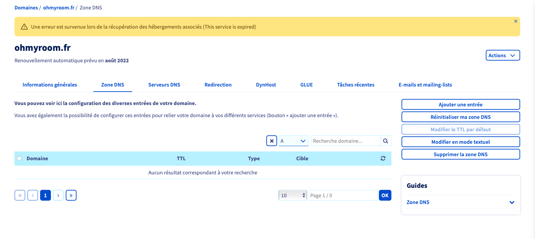Dismiss the yellow error banner
The image size is (535, 239).
click(x=515, y=21)
